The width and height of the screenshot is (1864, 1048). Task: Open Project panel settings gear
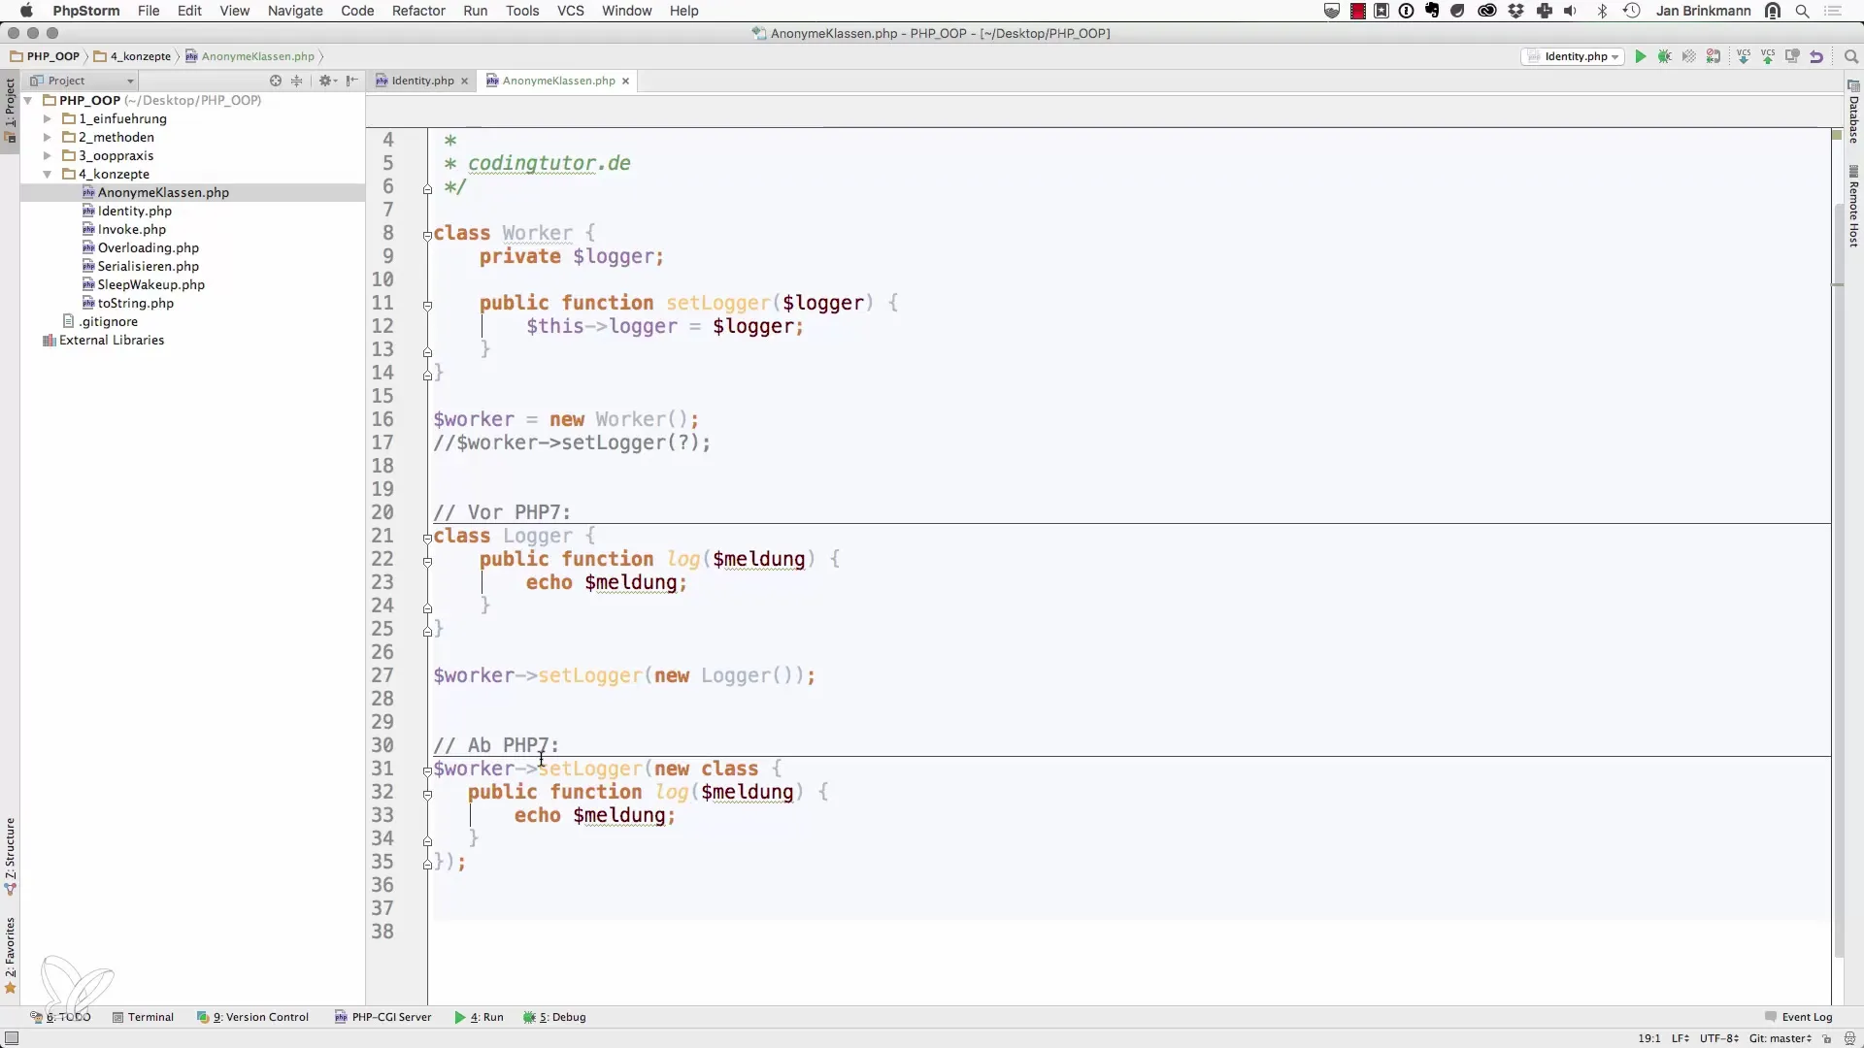[326, 81]
